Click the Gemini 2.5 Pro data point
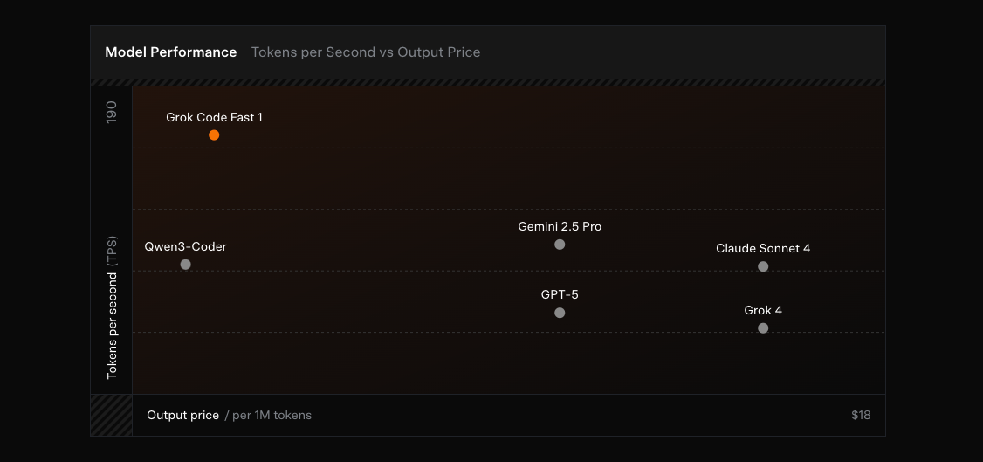This screenshot has width=983, height=462. [560, 245]
